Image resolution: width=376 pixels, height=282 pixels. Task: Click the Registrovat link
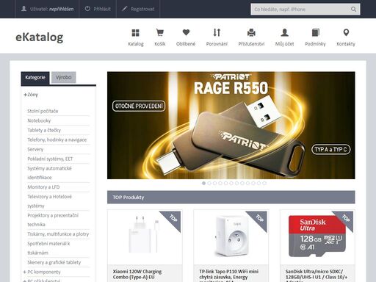138,9
